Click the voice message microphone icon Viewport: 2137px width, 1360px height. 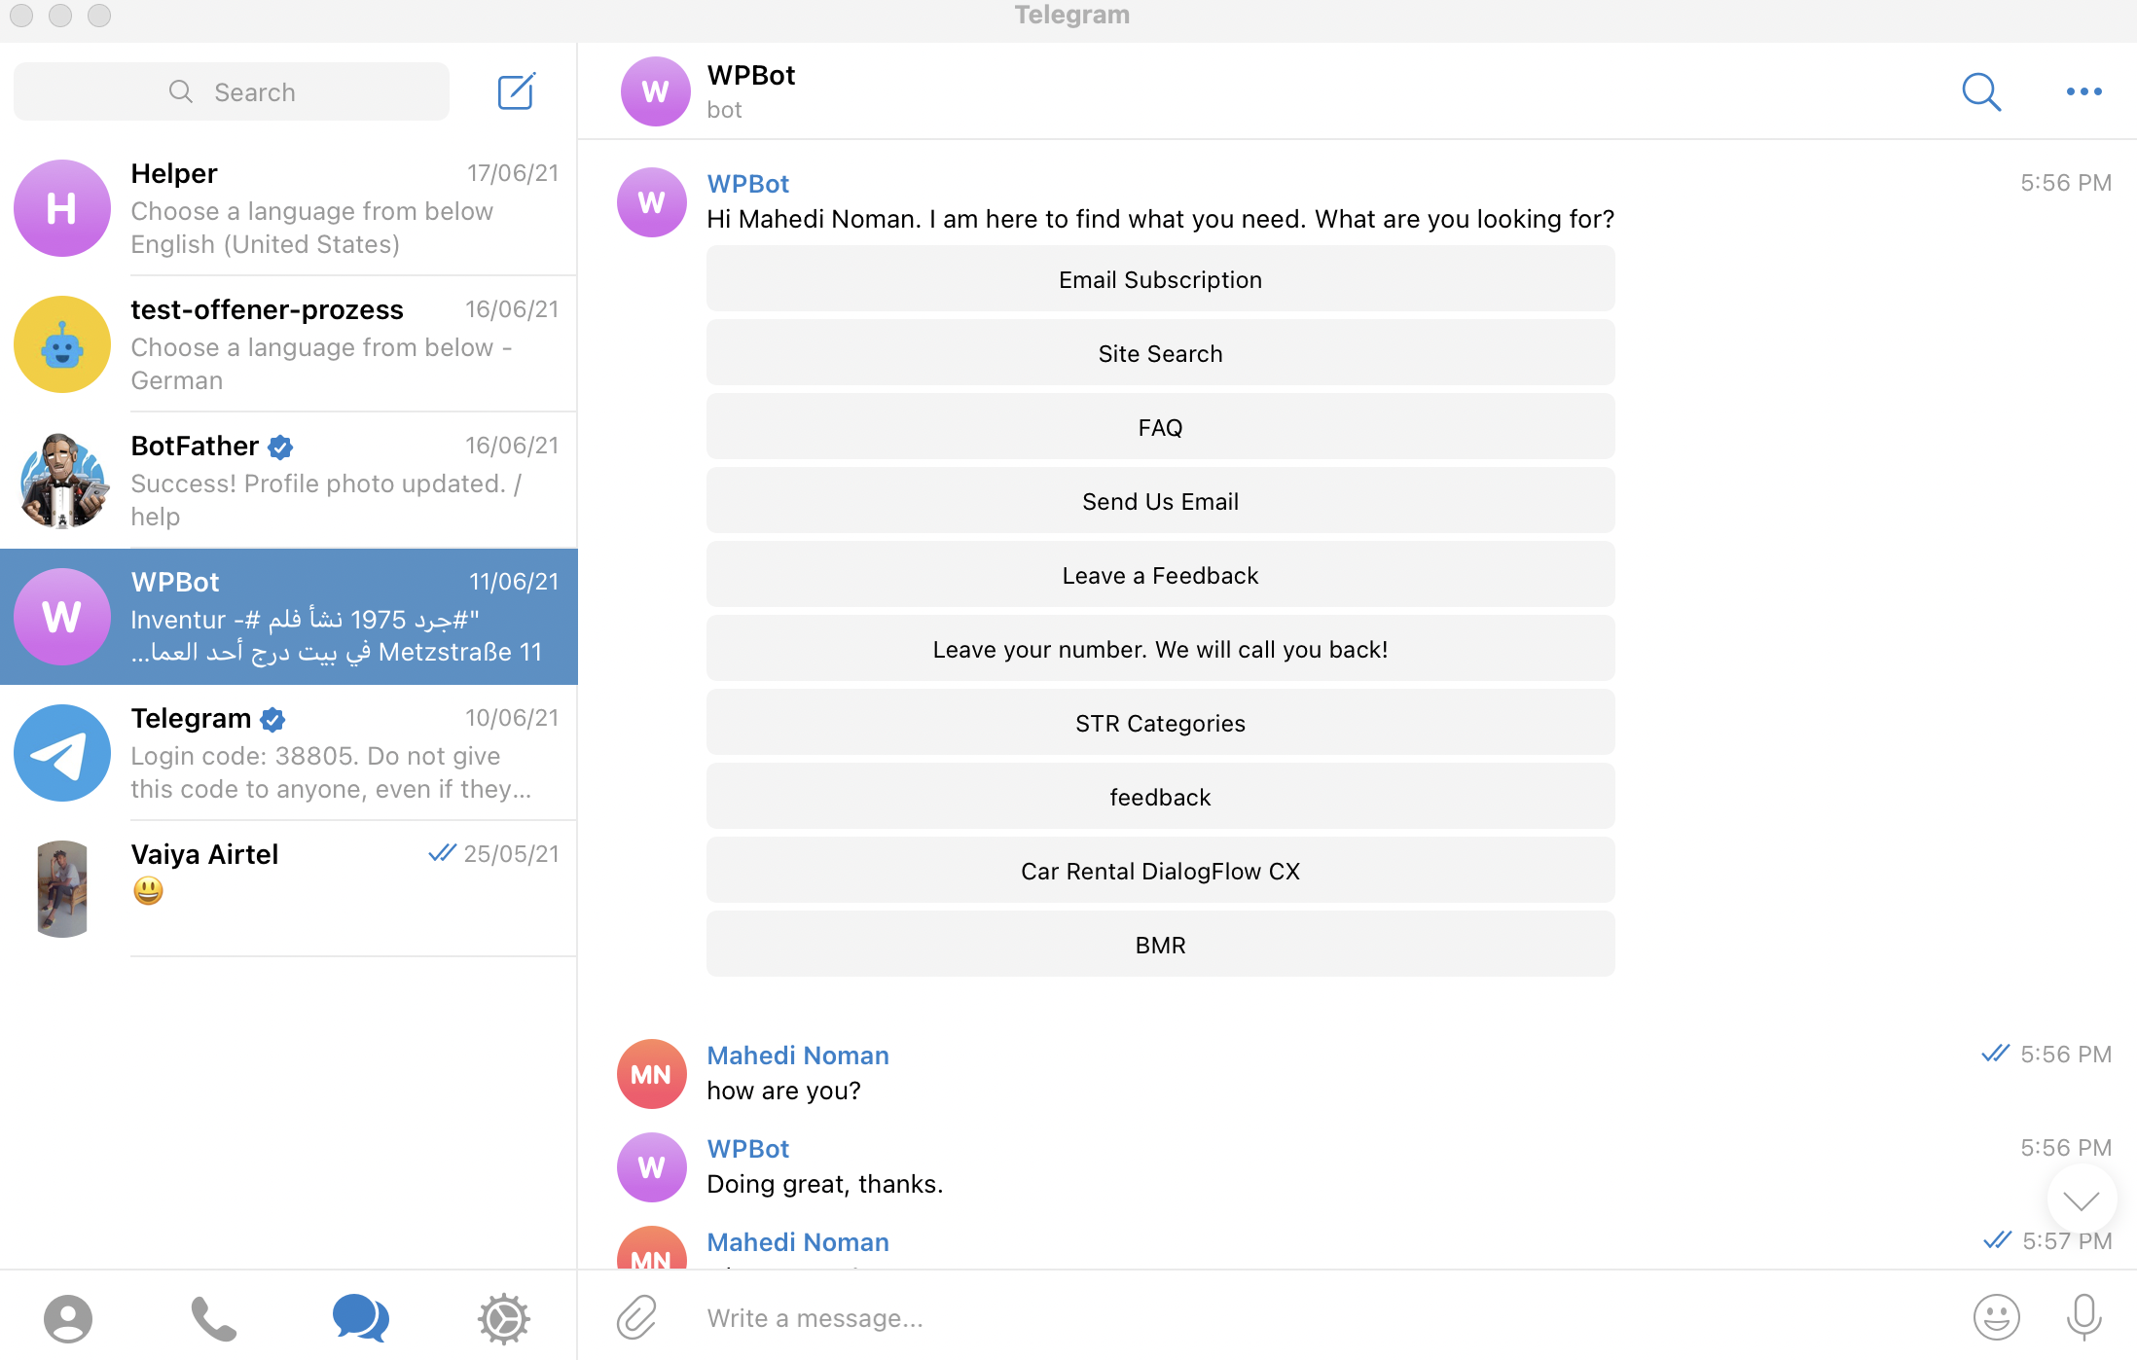click(x=2083, y=1317)
